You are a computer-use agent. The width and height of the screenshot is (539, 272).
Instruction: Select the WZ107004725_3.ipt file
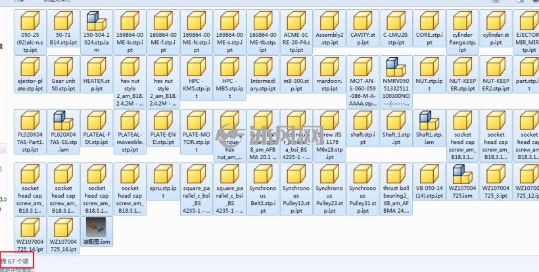tap(496, 181)
